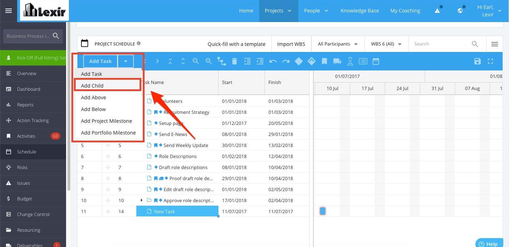
Task: Open the WBS 6 (All) dropdown
Action: (387, 44)
